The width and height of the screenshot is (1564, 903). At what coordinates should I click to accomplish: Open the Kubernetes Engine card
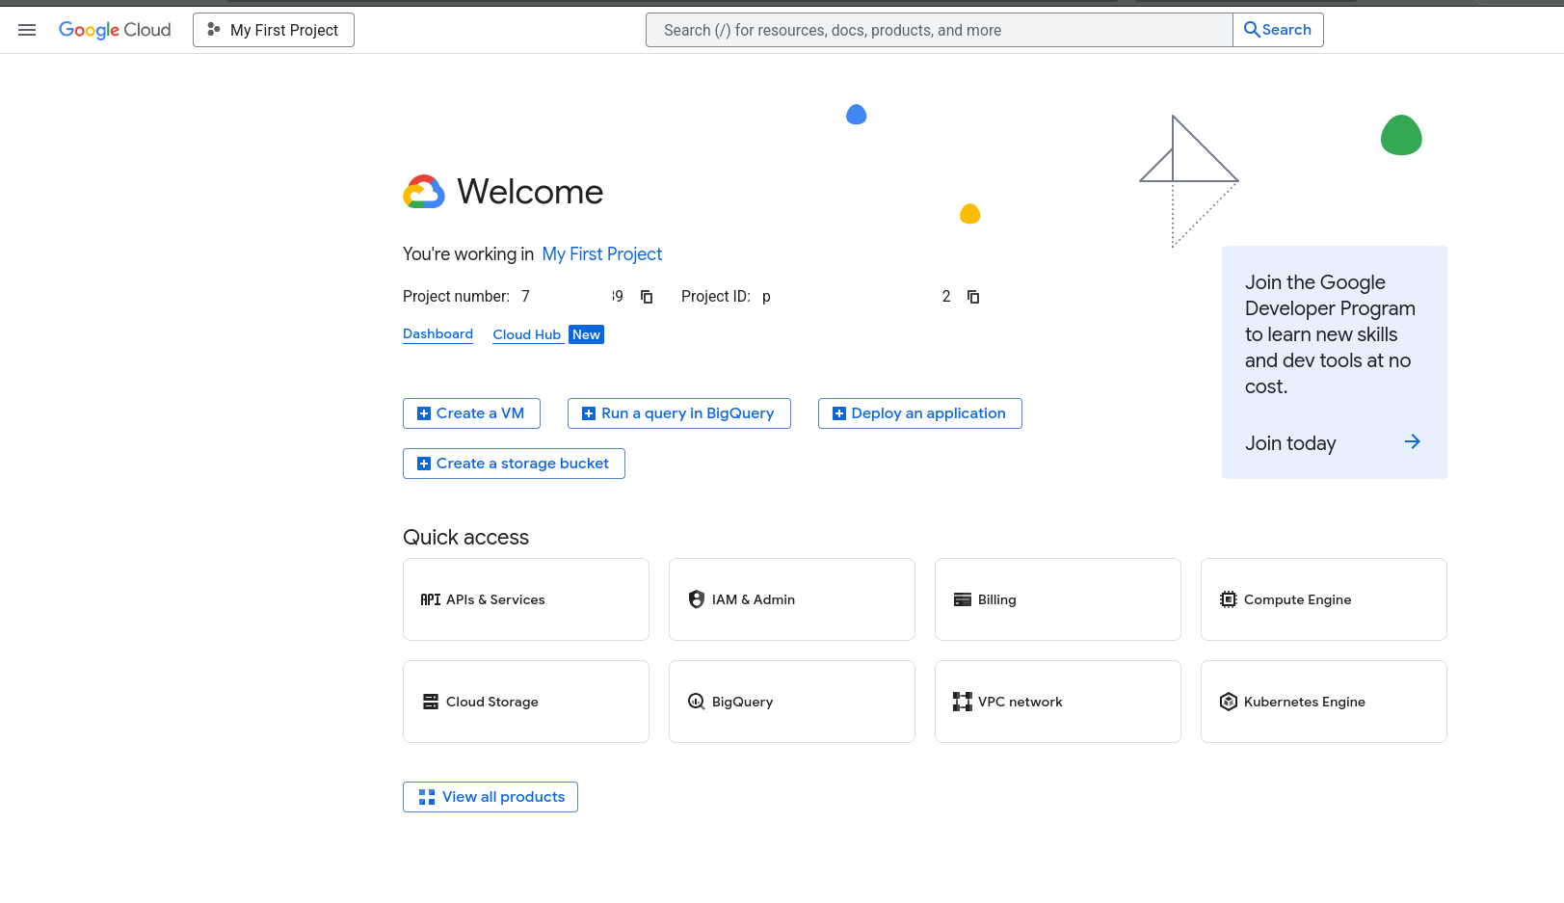pyautogui.click(x=1323, y=702)
